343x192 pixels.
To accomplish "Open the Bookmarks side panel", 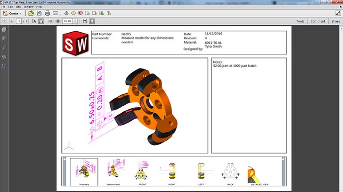I will click(x=4, y=38).
